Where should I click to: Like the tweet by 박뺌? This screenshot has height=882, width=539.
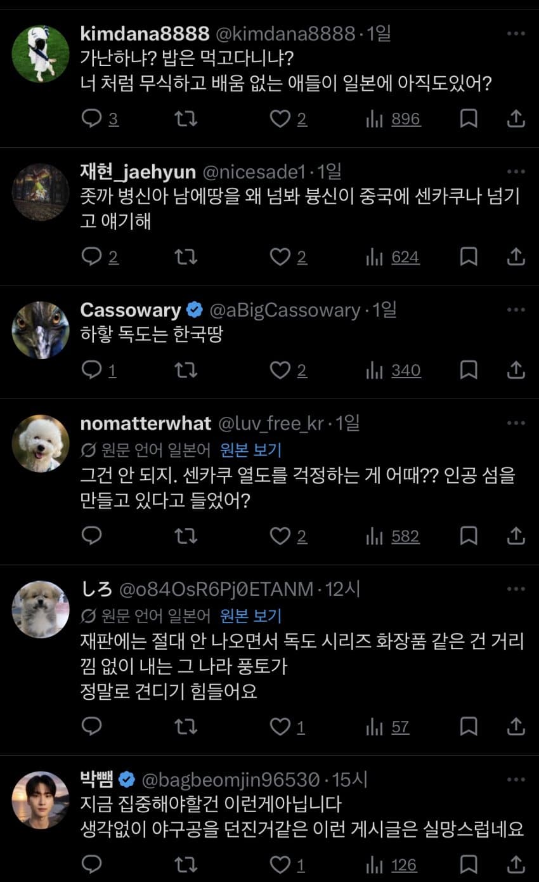click(x=280, y=864)
